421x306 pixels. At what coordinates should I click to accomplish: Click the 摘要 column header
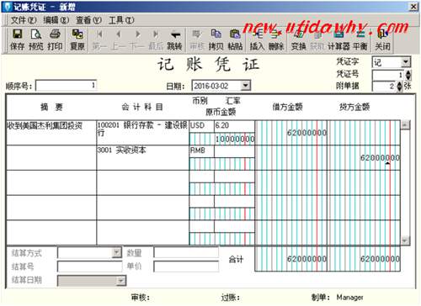pos(51,107)
